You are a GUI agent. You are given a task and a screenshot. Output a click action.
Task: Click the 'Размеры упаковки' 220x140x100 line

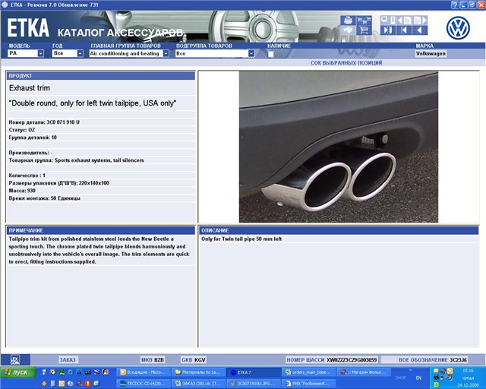[59, 183]
